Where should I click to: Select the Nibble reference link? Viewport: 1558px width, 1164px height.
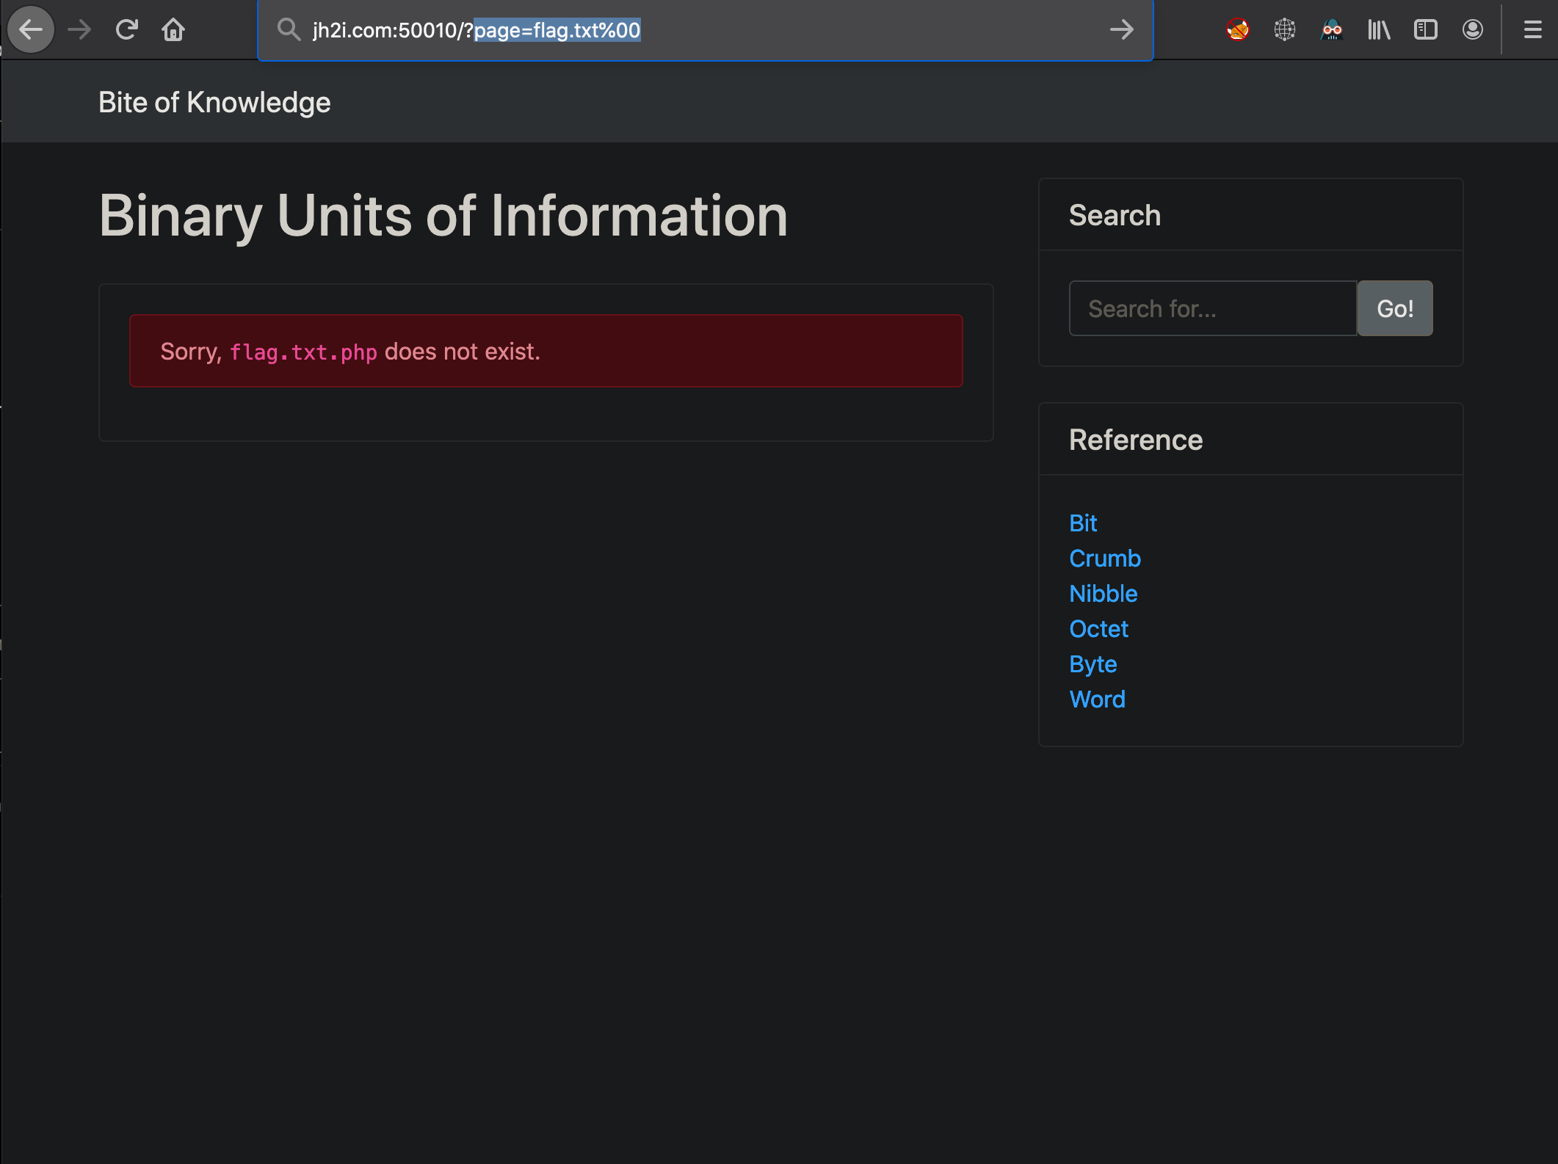(x=1103, y=593)
